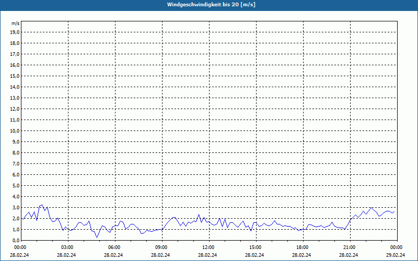Click the '8,0' y-axis label
This screenshot has height=261, width=418.
[x=16, y=152]
